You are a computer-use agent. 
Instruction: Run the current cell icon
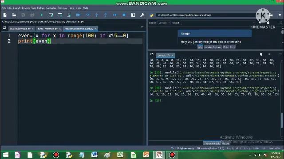(x=51, y=15)
